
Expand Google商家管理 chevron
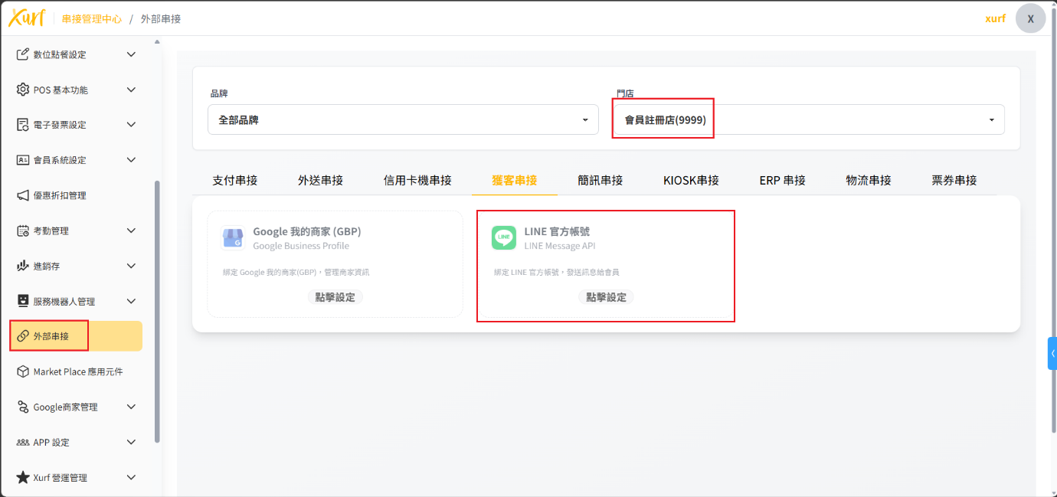[x=131, y=407]
